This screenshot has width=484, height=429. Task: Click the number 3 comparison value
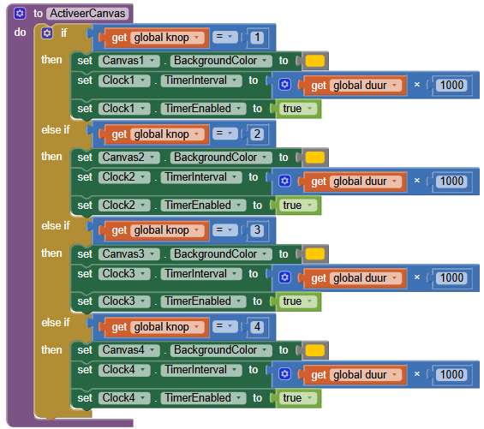click(257, 230)
